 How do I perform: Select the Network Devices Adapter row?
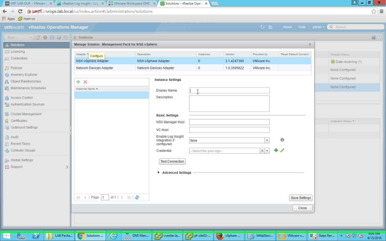coord(192,68)
